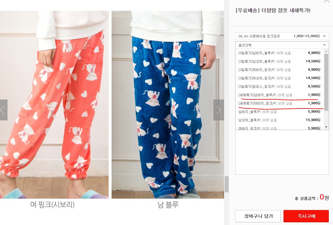Image resolution: width=333 pixels, height=225 pixels.
Task: Go to the next product image arrow
Action: pos(218,110)
